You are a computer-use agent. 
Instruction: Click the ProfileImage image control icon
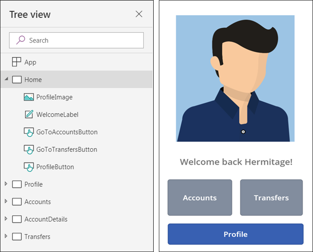tap(29, 97)
